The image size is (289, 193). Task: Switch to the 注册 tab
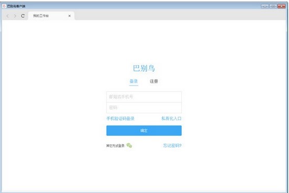pos(154,81)
